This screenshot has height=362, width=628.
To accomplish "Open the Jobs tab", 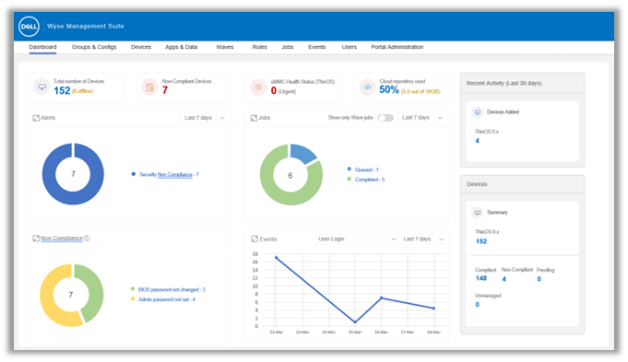I will pos(288,47).
